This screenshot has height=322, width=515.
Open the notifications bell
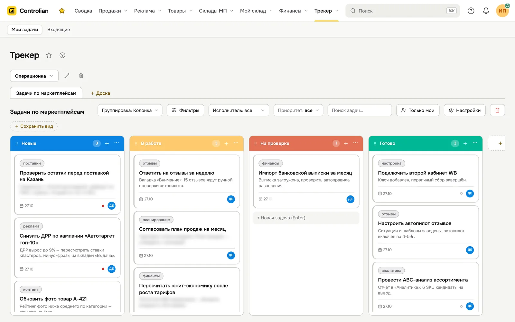coord(486,11)
